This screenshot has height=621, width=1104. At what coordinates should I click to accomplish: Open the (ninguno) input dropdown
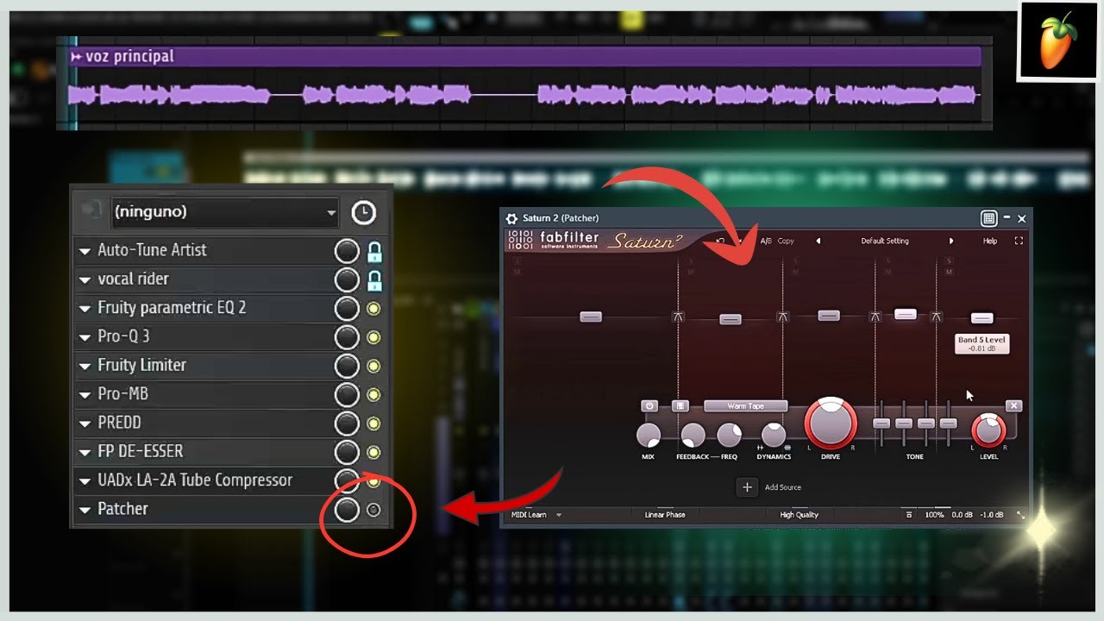click(x=224, y=211)
